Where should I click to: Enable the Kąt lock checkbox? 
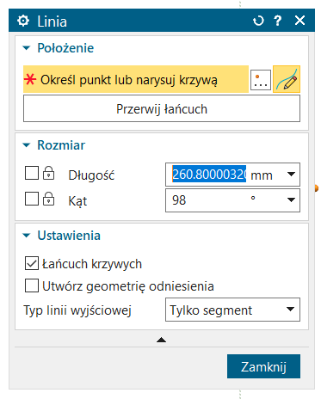click(x=32, y=199)
